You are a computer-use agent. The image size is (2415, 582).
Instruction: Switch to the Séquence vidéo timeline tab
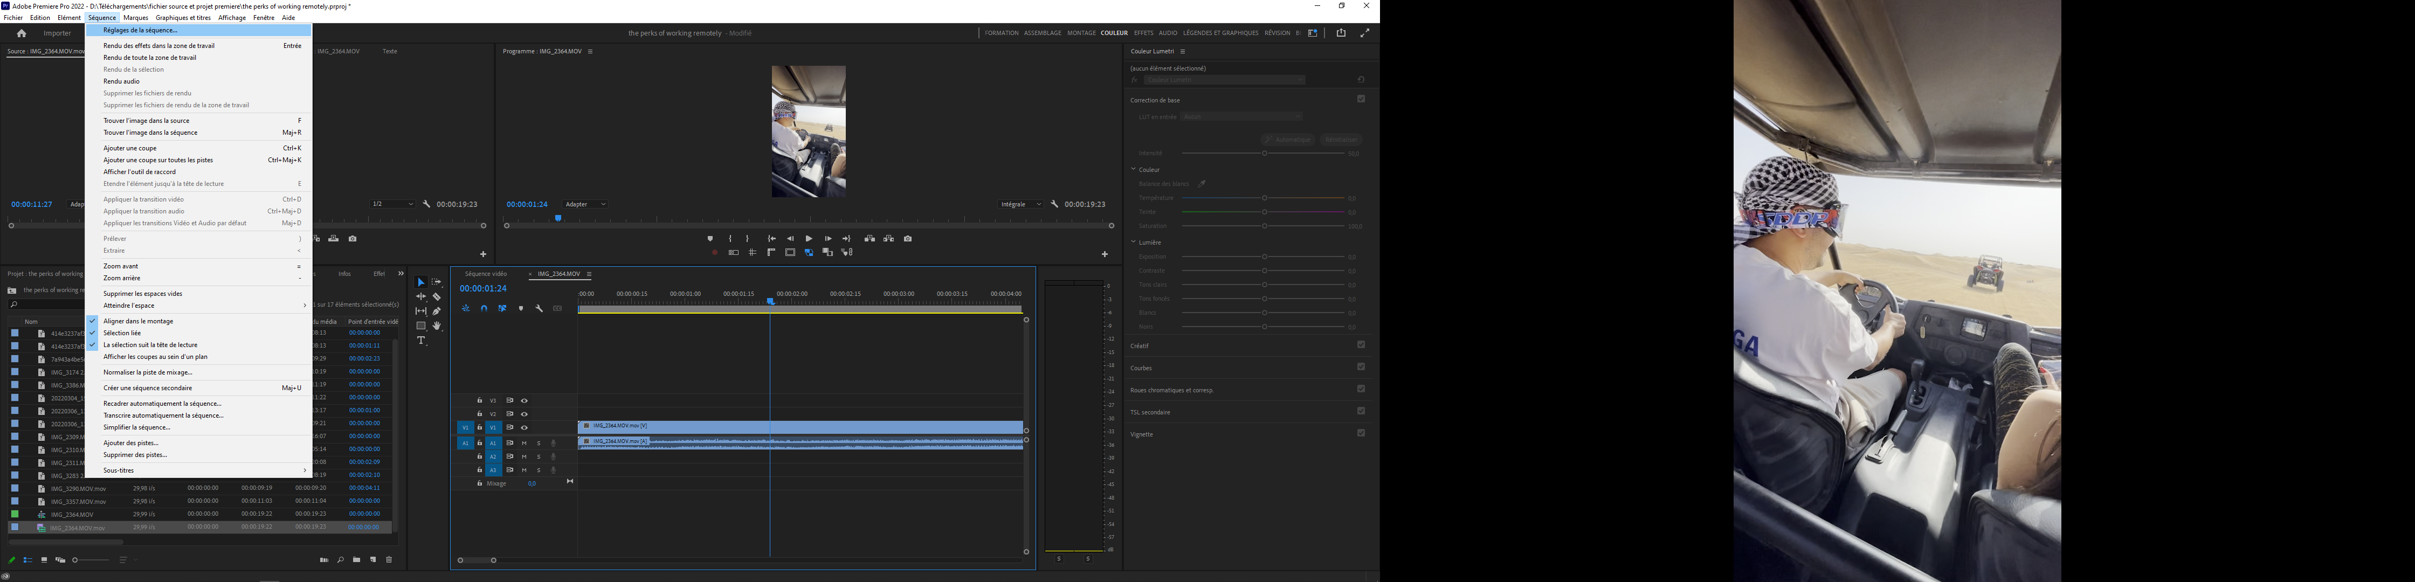coord(486,275)
